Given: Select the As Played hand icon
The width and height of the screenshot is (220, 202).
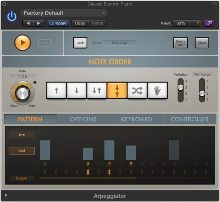Looking at the screenshot, I should pyautogui.click(x=157, y=91).
